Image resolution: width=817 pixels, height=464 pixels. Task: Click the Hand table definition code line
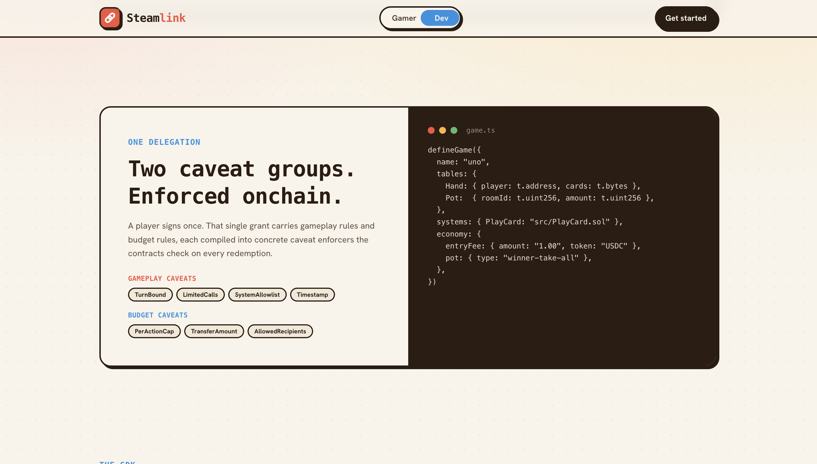[543, 186]
